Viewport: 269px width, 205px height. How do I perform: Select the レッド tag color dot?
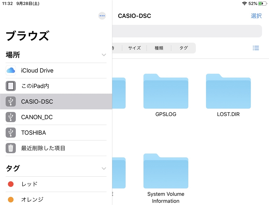11,184
